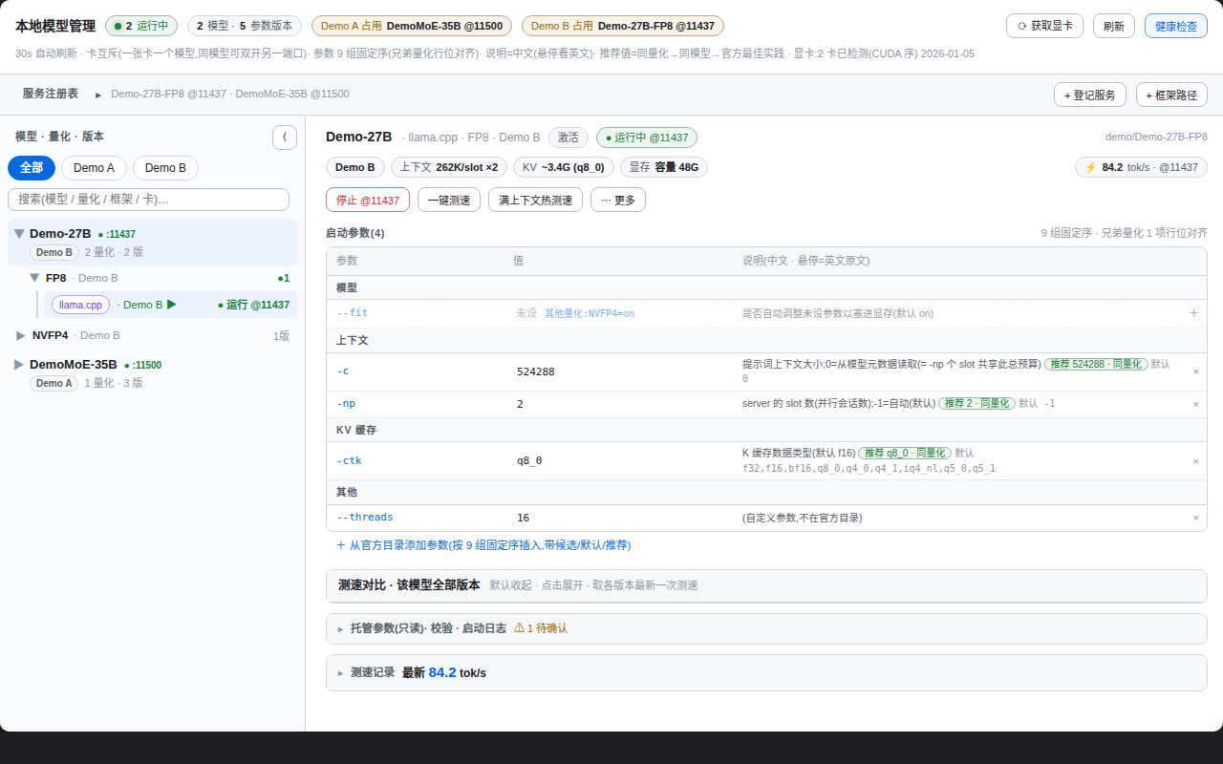
Task: Click the --fit parameter name
Action: [352, 313]
